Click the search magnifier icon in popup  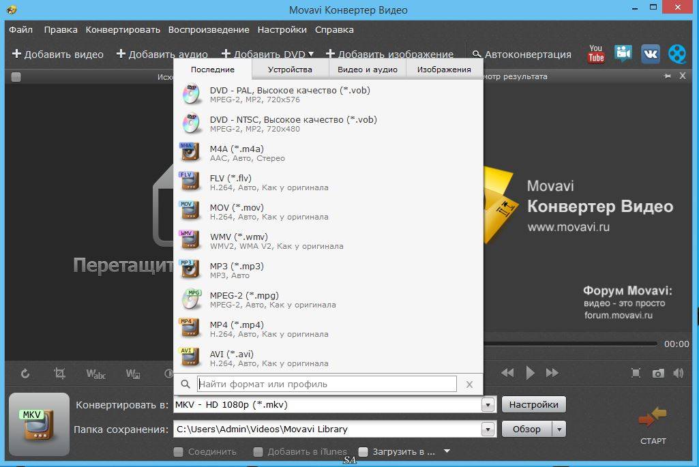(185, 384)
